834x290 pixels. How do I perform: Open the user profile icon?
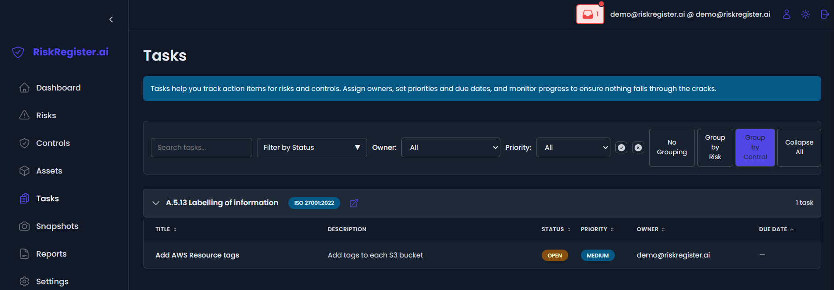(786, 14)
